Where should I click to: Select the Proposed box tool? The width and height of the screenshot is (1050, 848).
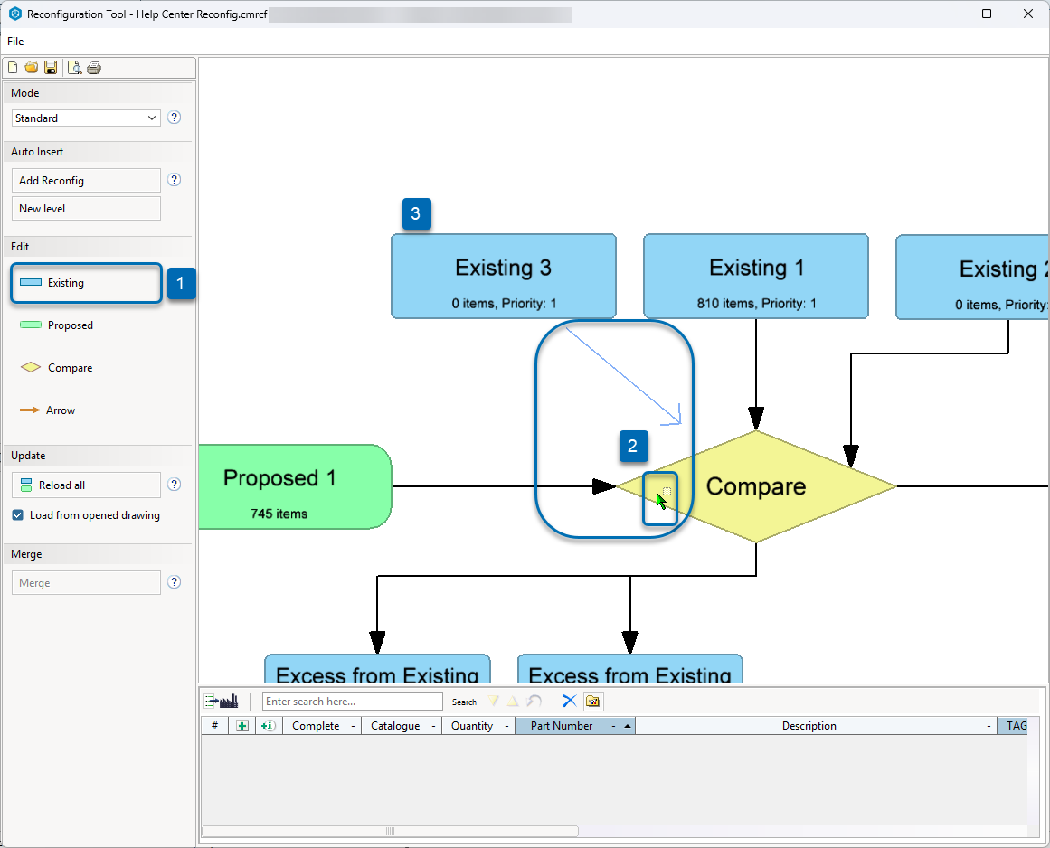(x=57, y=325)
